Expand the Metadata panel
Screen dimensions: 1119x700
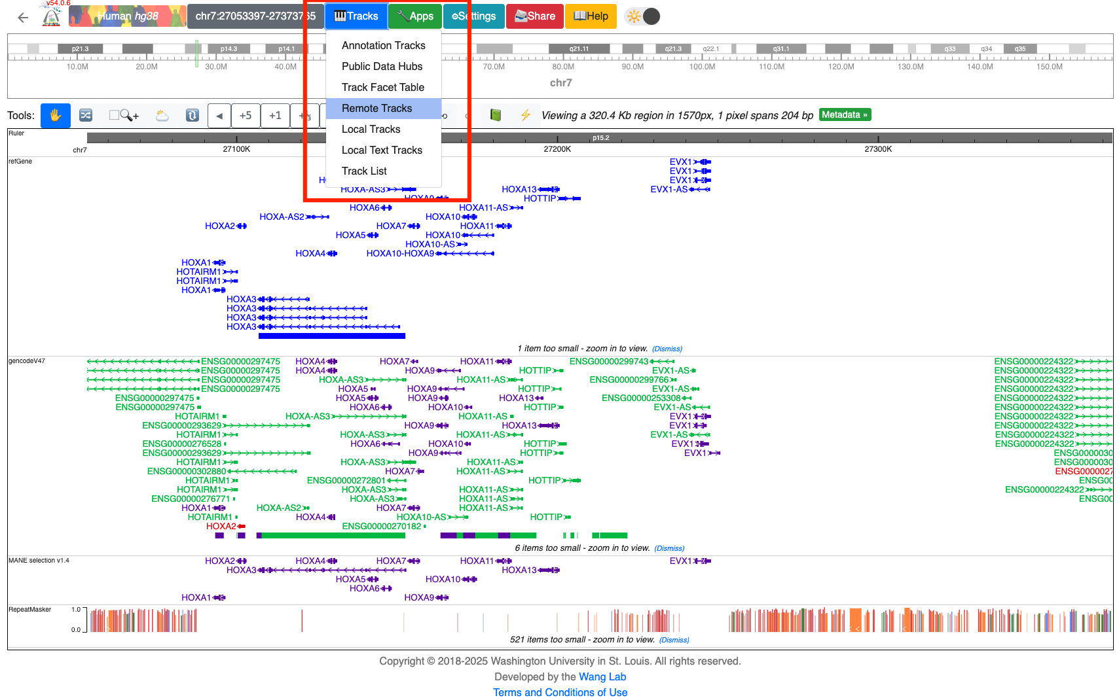(845, 115)
